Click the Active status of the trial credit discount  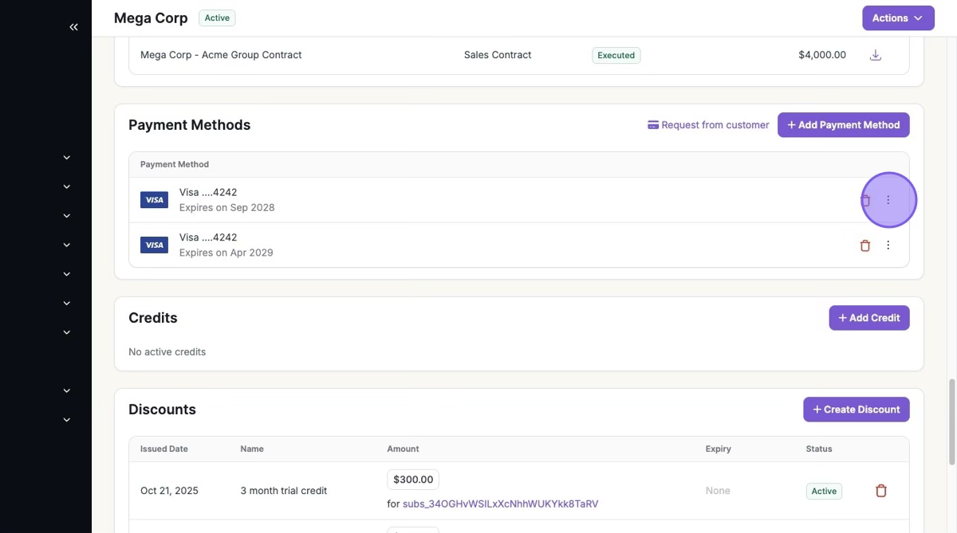tap(824, 491)
